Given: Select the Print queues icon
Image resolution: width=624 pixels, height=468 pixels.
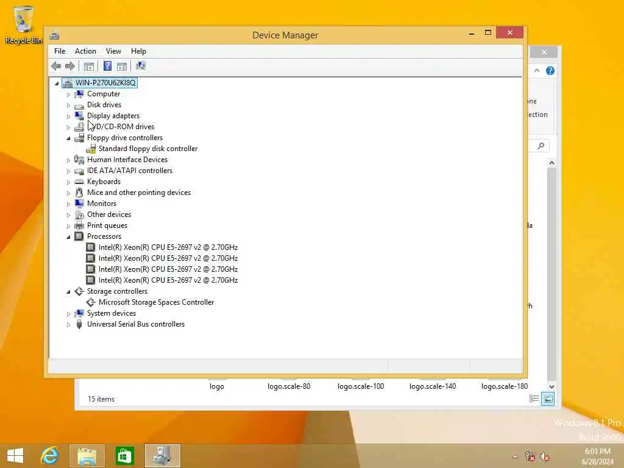Looking at the screenshot, I should [79, 225].
